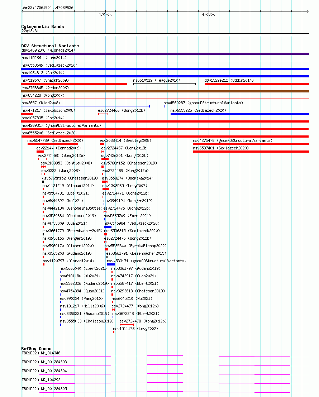The height and width of the screenshot is (397, 319).
Task: Select esv3558274 (Boomsma2014) variant
Action: (x=128, y=178)
